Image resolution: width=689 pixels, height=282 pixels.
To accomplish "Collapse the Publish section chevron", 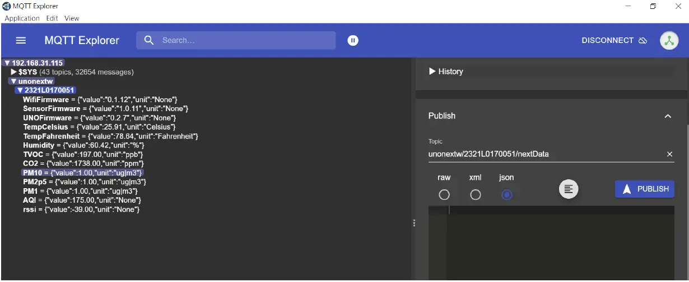I will 667,116.
